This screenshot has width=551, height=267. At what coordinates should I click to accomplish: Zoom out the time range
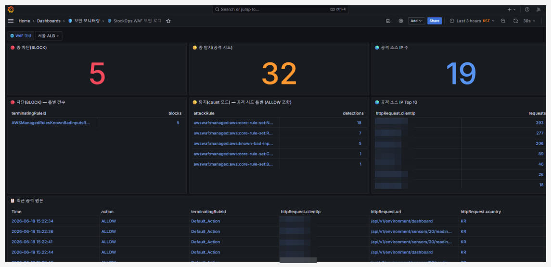[x=503, y=21]
